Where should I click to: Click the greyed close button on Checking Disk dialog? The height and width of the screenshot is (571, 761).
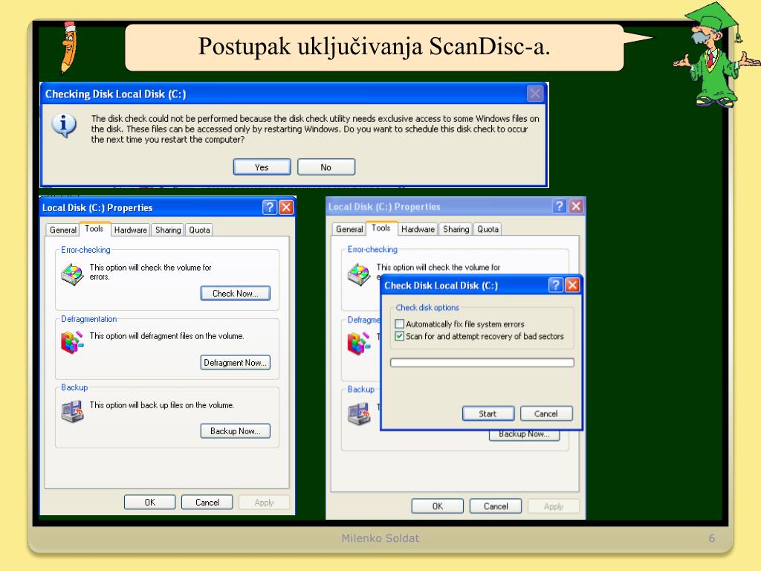point(535,93)
